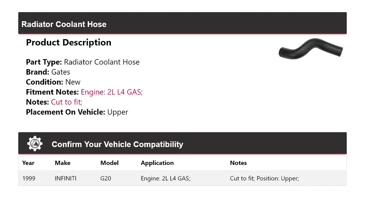The height and width of the screenshot is (198, 365).
Task: Click the Part Type value text
Action: (x=102, y=62)
